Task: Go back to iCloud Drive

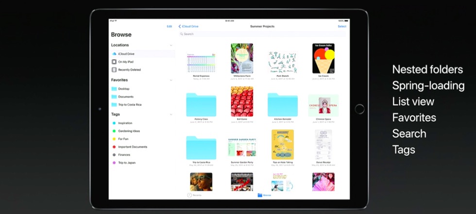Action: tap(188, 26)
